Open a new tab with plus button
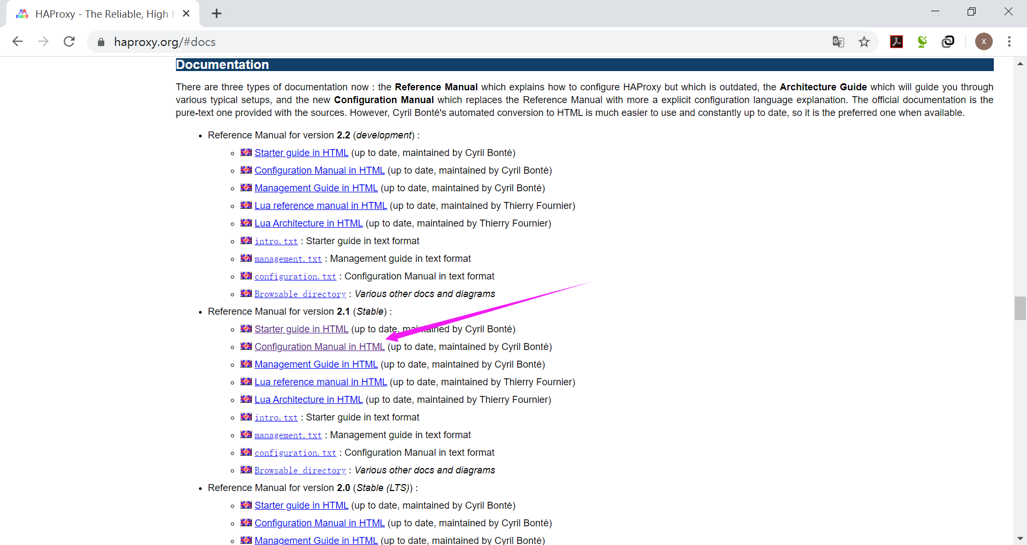1027x545 pixels. [217, 14]
